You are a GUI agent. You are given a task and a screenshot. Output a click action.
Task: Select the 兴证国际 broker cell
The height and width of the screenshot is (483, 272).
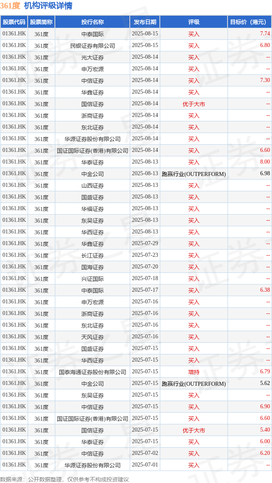coord(93,279)
